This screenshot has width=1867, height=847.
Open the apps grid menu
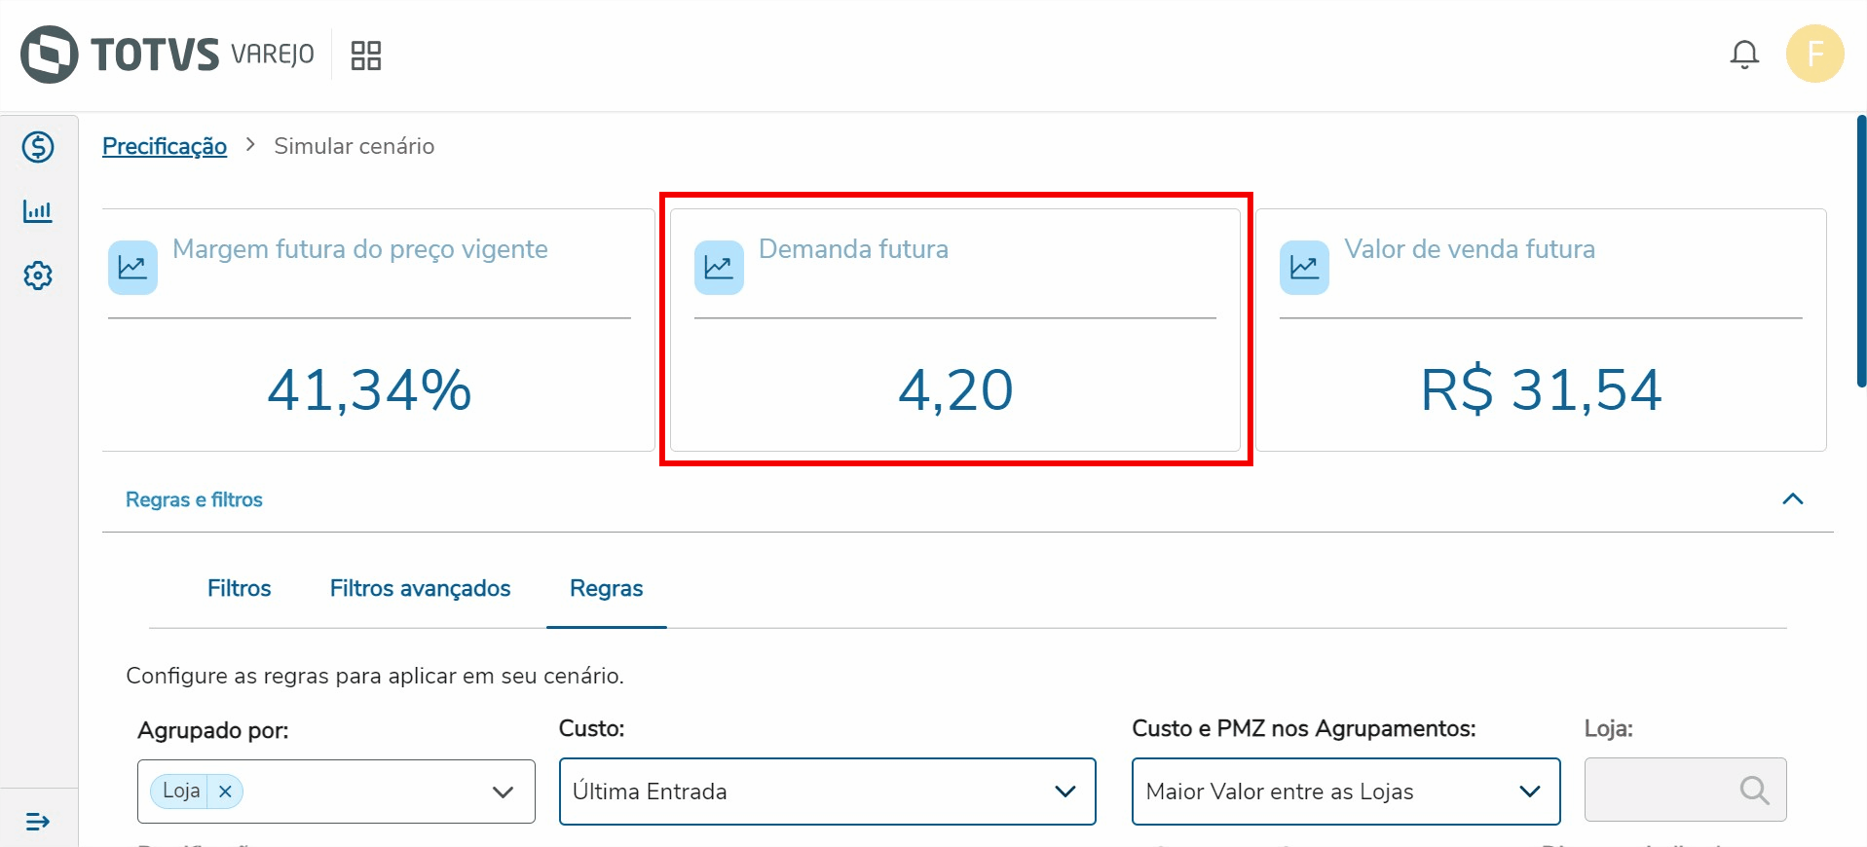coord(365,55)
